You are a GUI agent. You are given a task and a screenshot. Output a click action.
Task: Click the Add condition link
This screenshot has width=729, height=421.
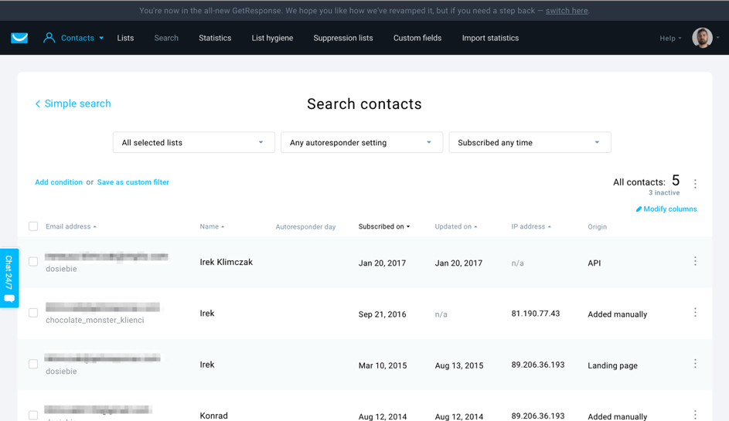tap(59, 182)
